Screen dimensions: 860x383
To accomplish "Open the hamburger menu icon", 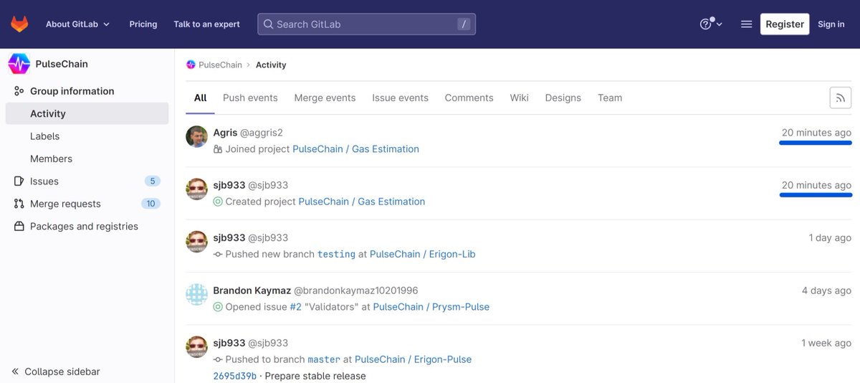I will [746, 24].
